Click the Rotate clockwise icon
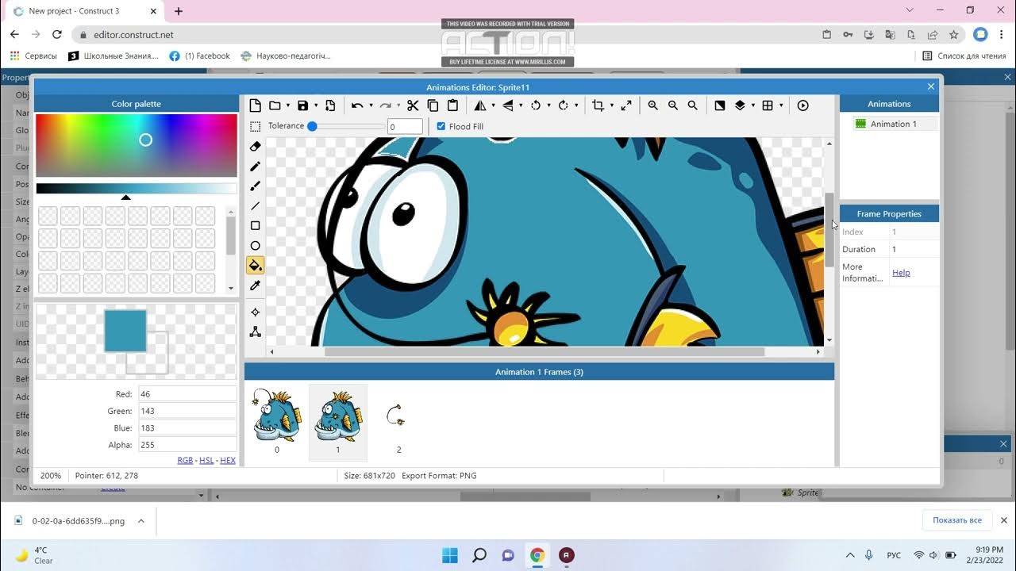This screenshot has width=1016, height=571. (564, 105)
